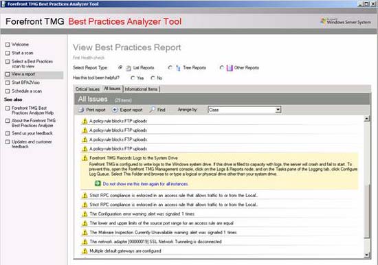Click Print report button
Viewport: 378px width, 265px height.
92,110
